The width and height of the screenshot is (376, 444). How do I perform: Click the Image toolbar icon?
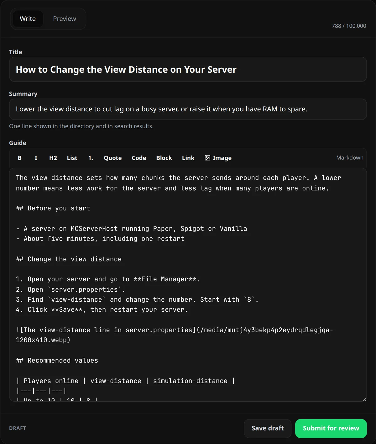tap(207, 158)
